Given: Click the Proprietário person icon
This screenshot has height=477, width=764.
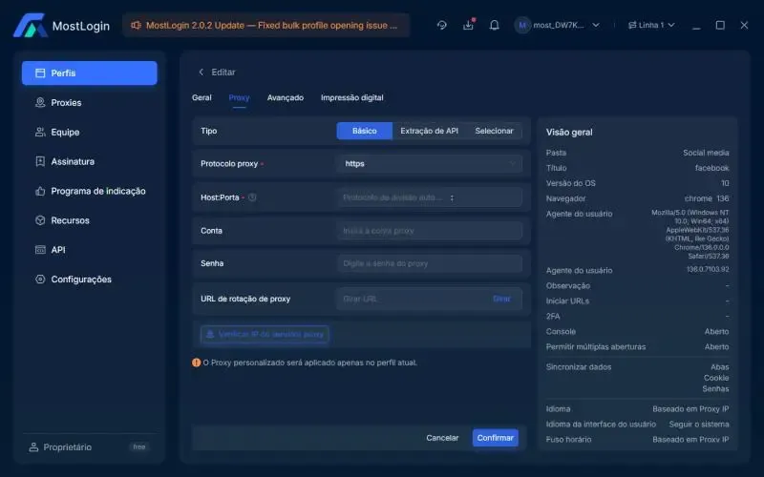Looking at the screenshot, I should 33,446.
